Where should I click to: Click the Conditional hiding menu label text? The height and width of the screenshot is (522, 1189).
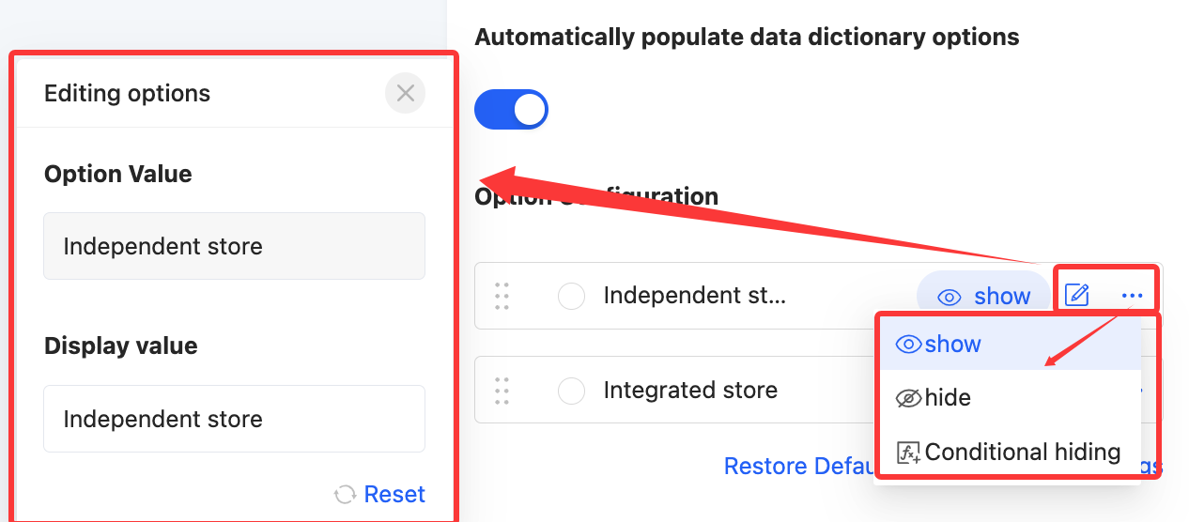1022,453
